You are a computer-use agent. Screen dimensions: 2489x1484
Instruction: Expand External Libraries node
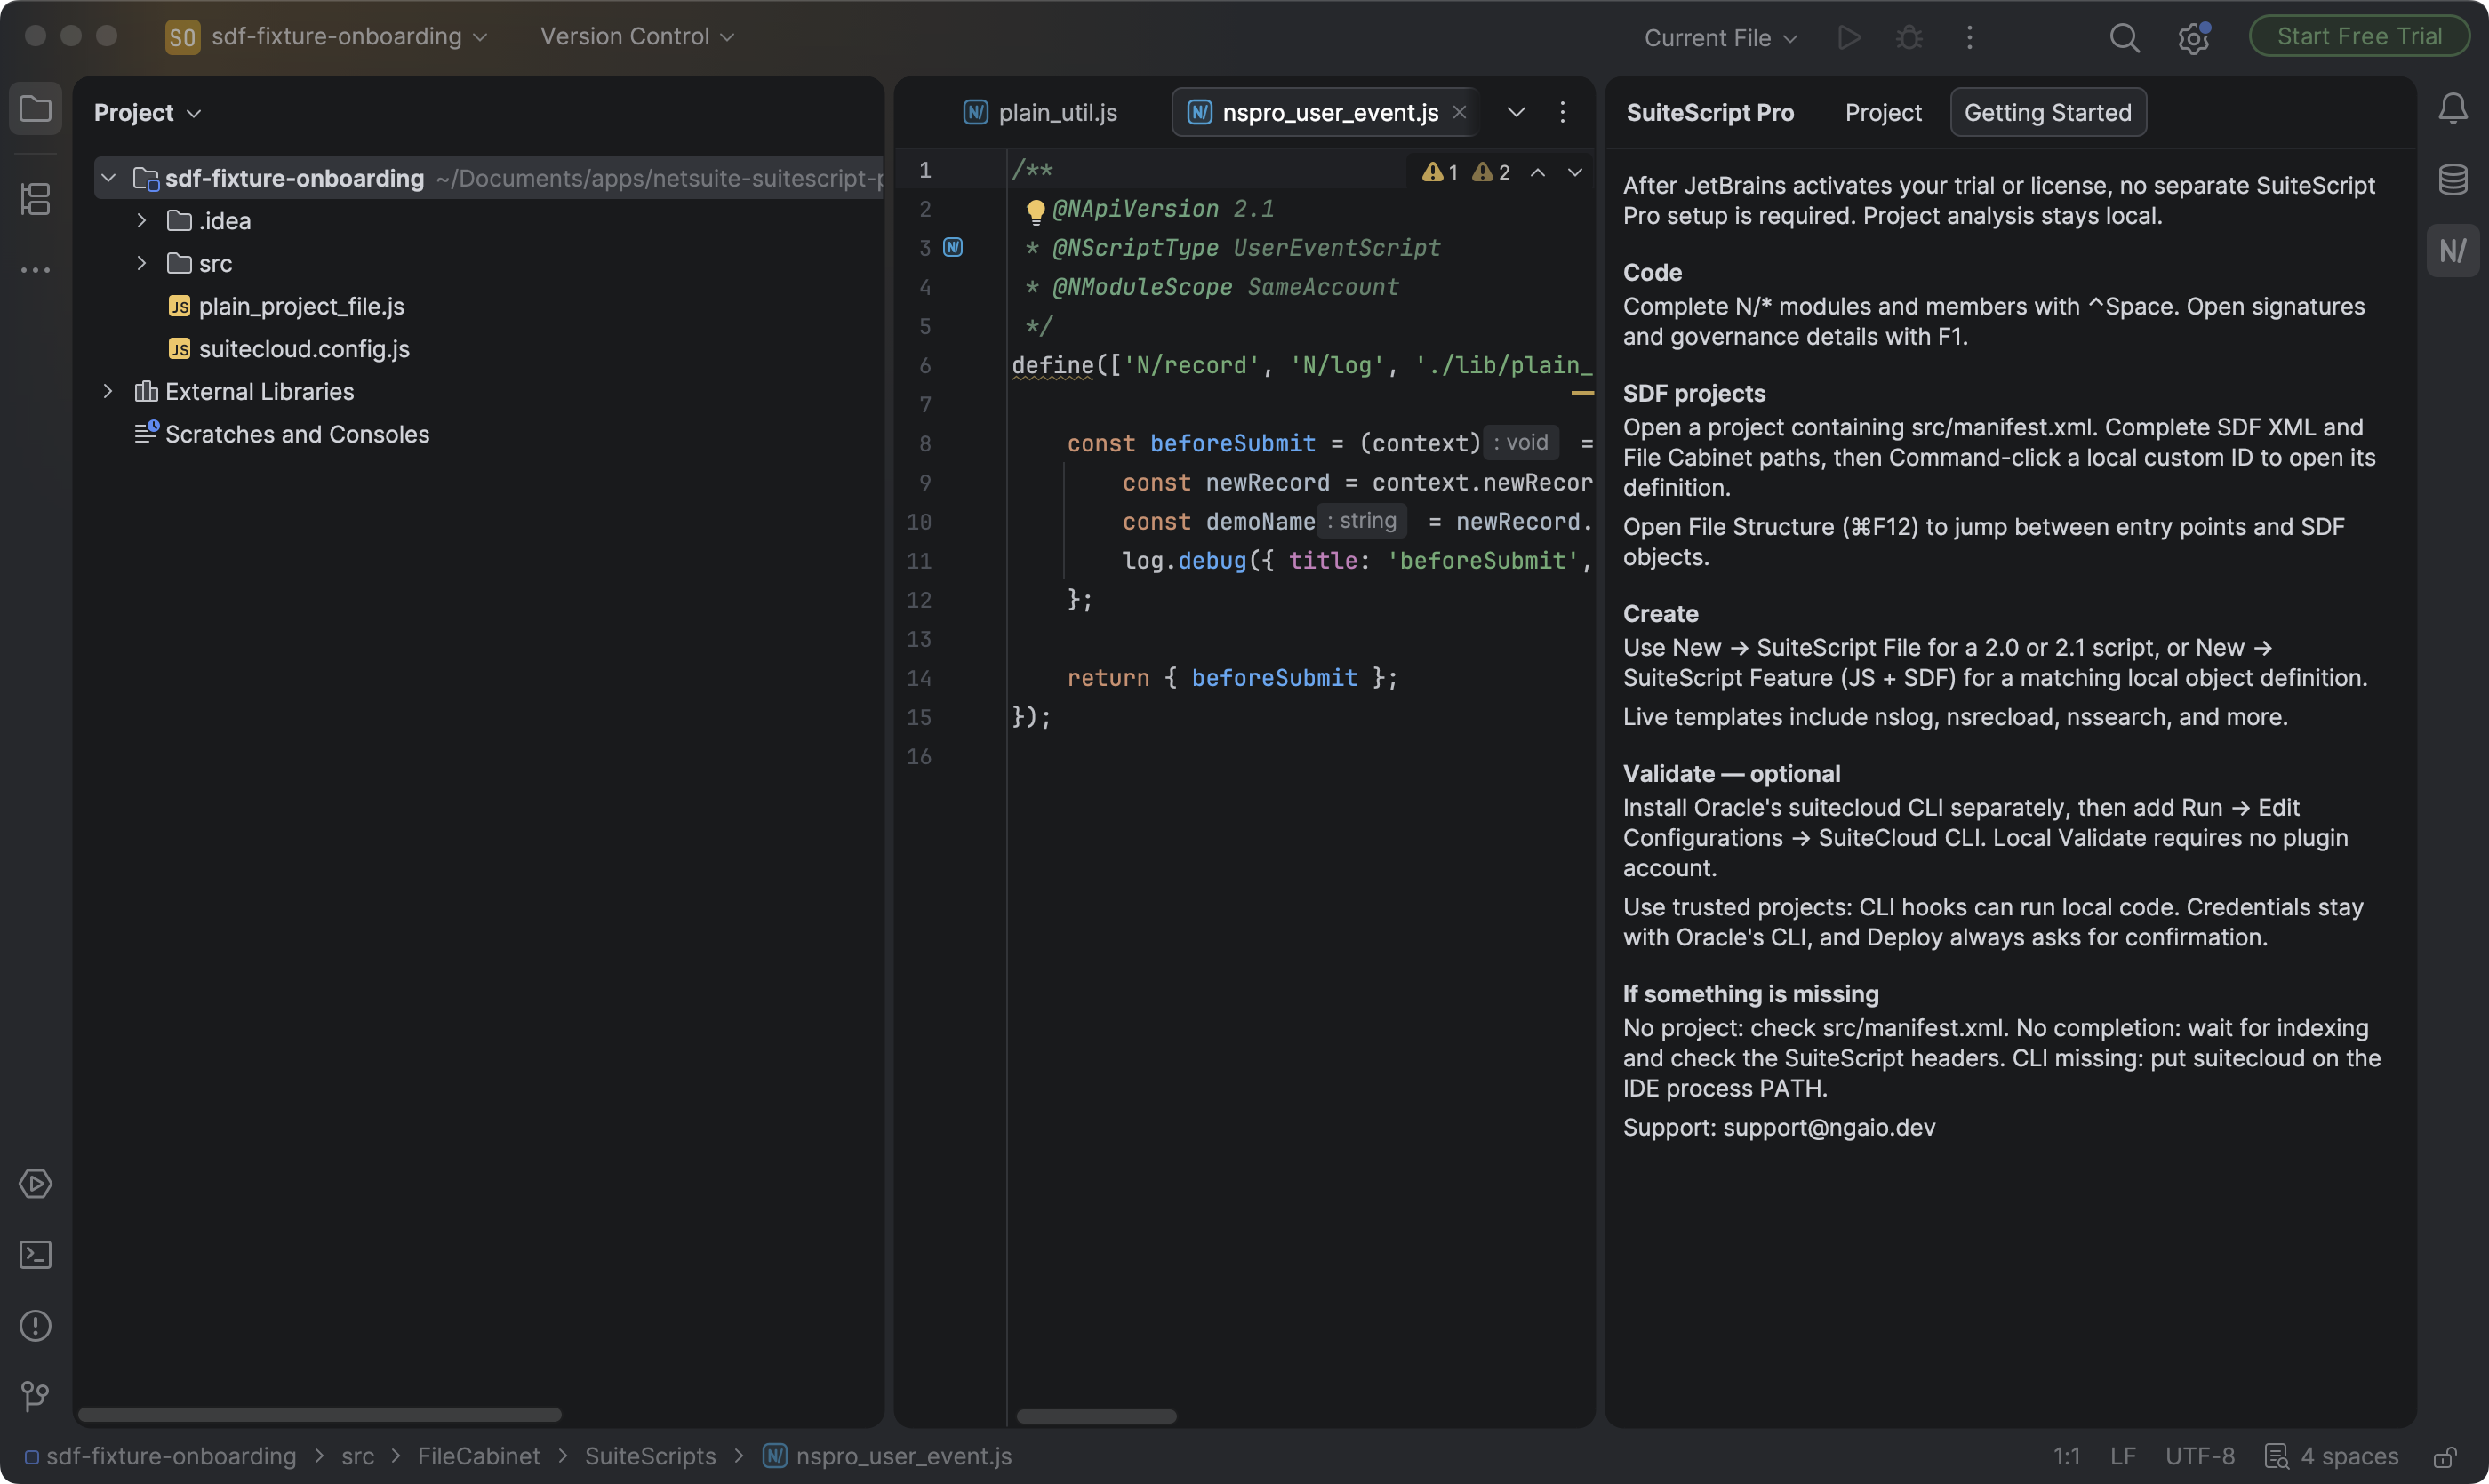coord(109,391)
